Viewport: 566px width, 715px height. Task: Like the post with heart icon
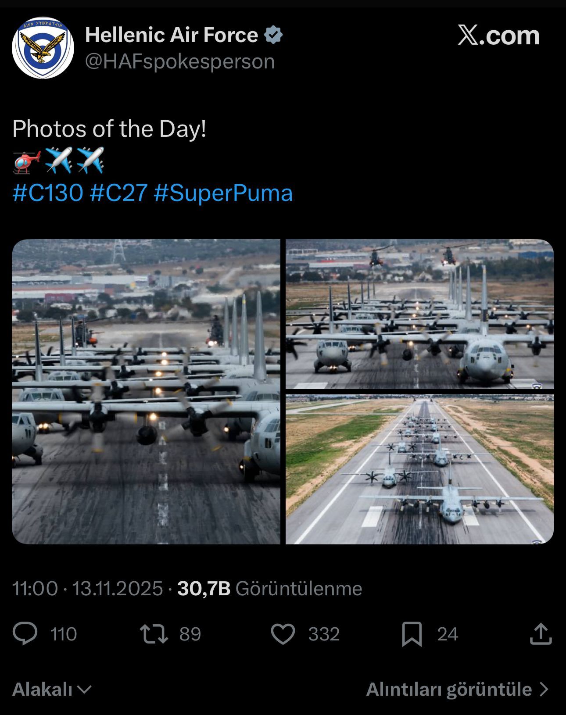[283, 634]
